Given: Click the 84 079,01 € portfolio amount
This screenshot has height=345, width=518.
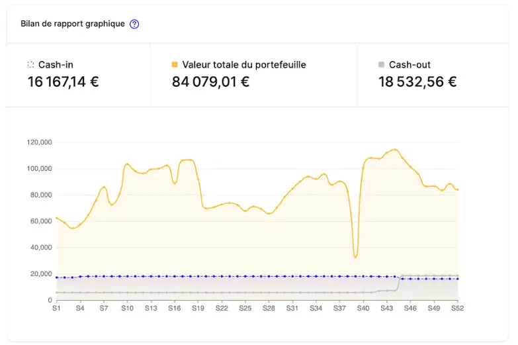Looking at the screenshot, I should tap(210, 82).
